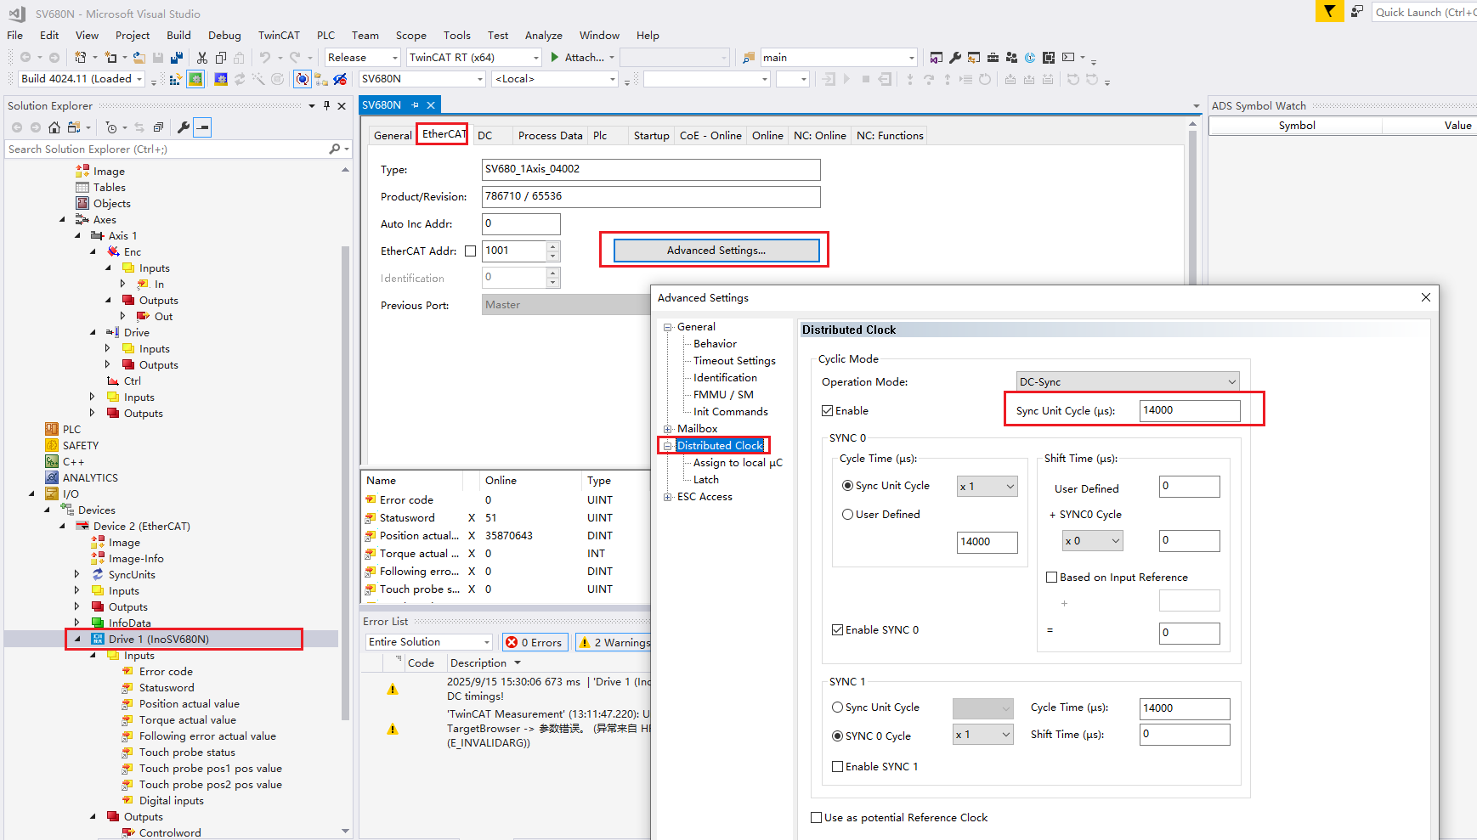Uncheck the Enable checkbox under Cyclic Mode
Screen dimensions: 1477x840
tap(827, 411)
